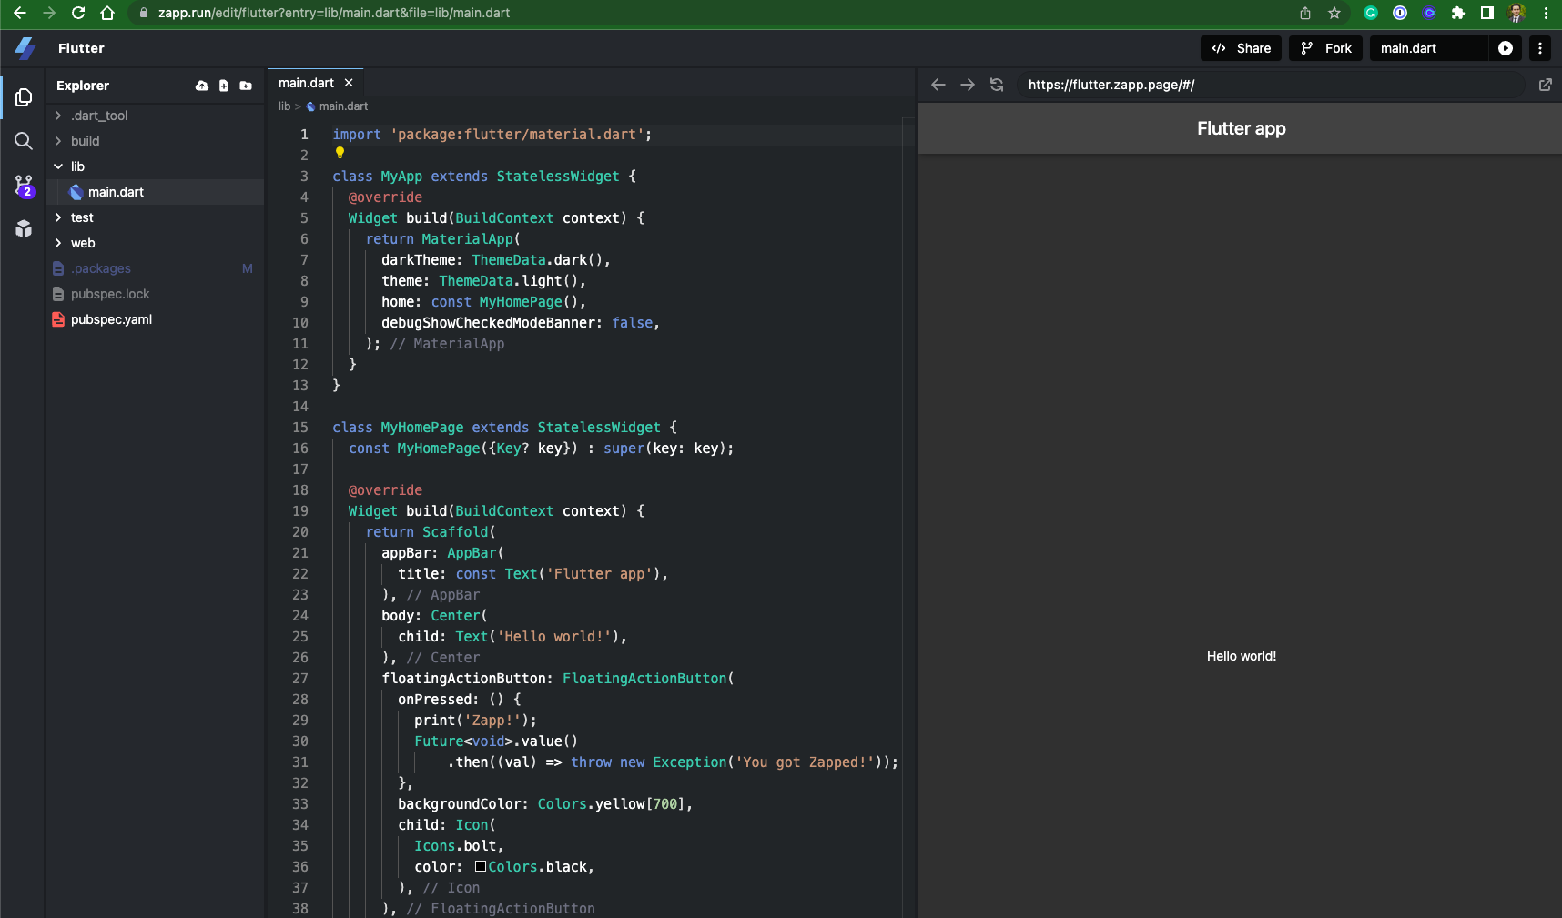Screen dimensions: 1562x918
Task: Click the Fork button
Action: pyautogui.click(x=1325, y=48)
